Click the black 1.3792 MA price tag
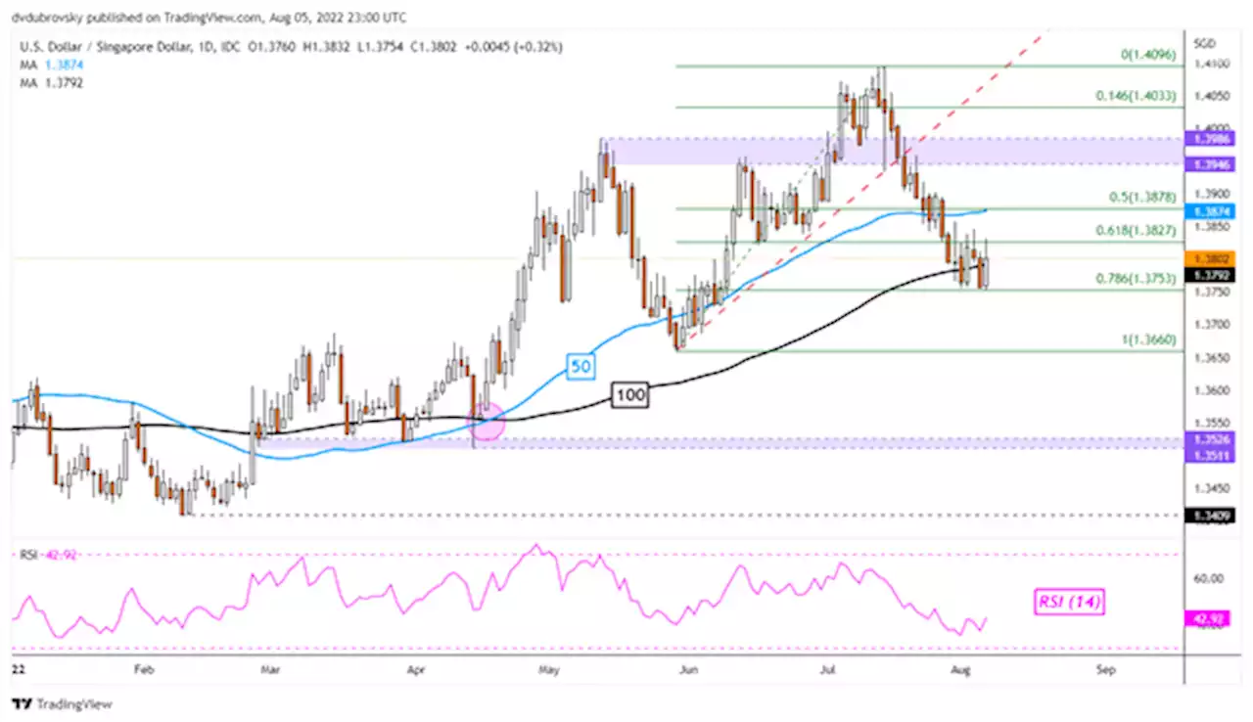 point(1209,275)
